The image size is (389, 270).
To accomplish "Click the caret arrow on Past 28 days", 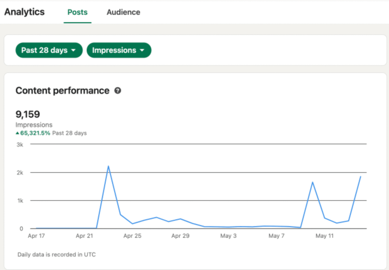I will [74, 50].
